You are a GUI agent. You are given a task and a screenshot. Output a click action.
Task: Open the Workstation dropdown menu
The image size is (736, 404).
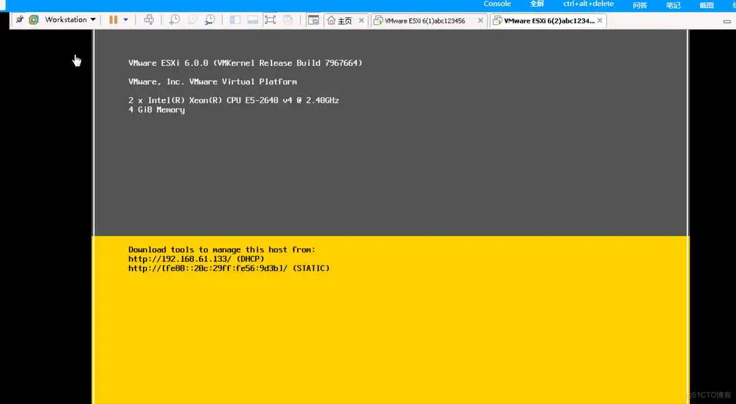tap(70, 20)
